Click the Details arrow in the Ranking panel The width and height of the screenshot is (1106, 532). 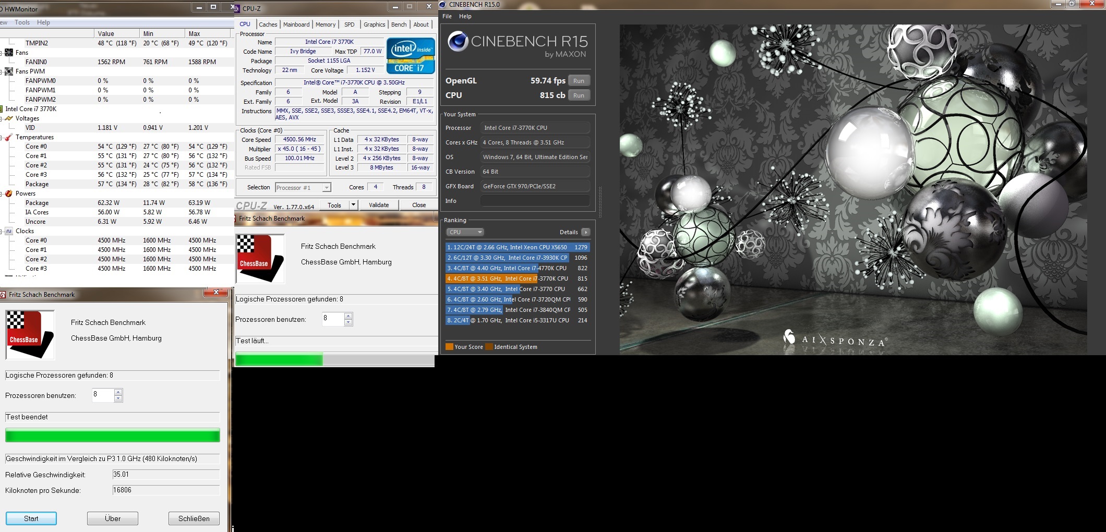pyautogui.click(x=586, y=232)
